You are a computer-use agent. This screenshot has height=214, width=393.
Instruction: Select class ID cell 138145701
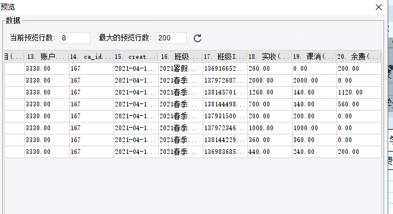click(225, 93)
